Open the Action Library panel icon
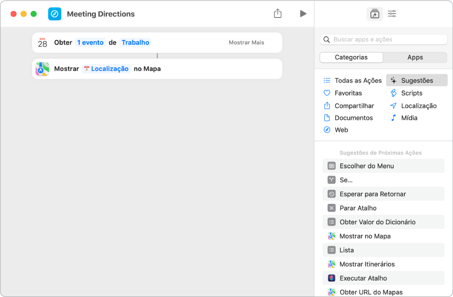Viewport: 453px width, 297px height. pos(374,14)
